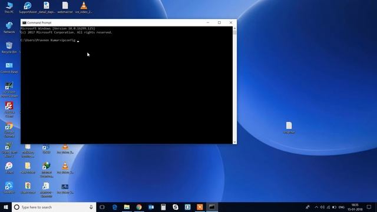Screen dimensions: 377x212
Task: Select the webmail.txt file on desktop
Action: [65, 7]
